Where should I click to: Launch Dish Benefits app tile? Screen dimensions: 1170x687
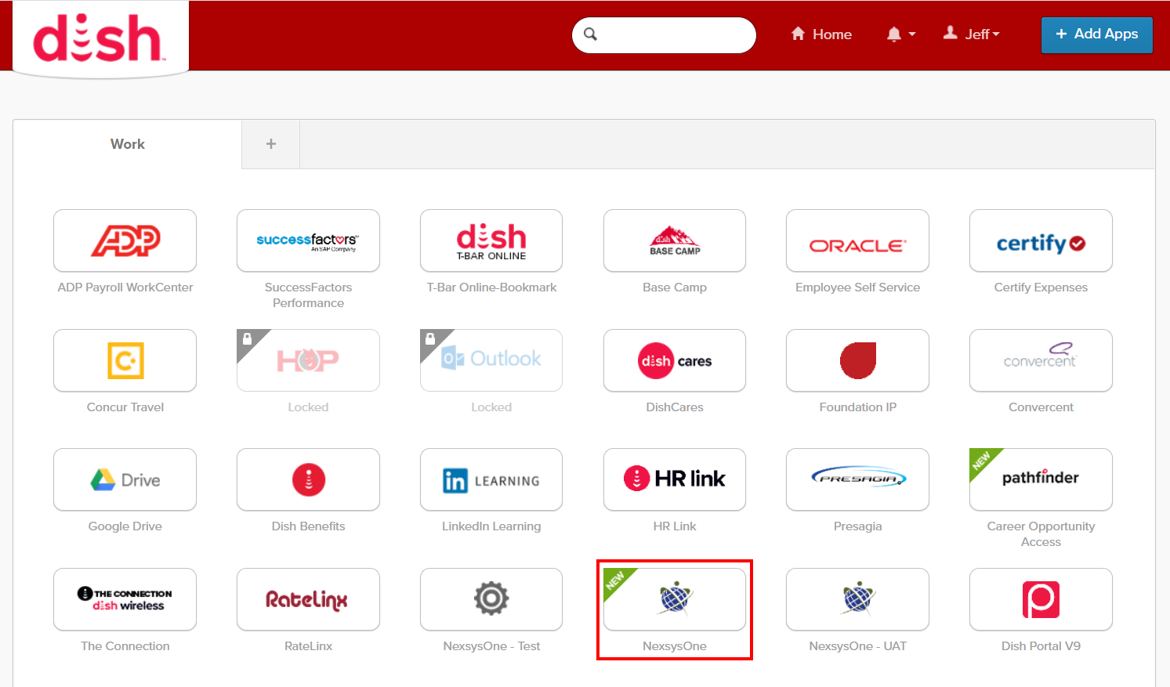coord(308,479)
